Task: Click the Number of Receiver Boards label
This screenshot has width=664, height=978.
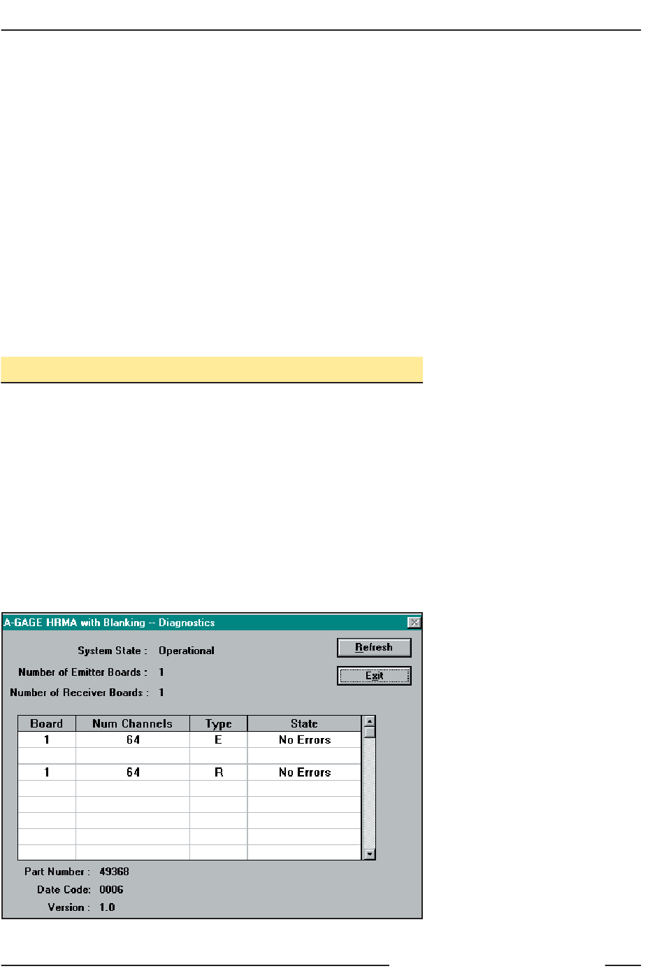Action: (80, 693)
